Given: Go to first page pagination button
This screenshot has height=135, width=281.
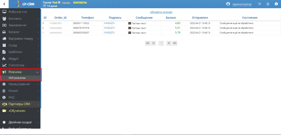Looking at the screenshot, I should 148,43.
